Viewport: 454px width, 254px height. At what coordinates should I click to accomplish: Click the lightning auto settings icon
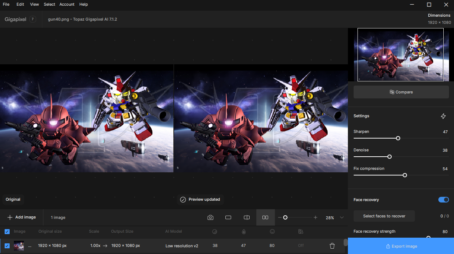point(443,116)
